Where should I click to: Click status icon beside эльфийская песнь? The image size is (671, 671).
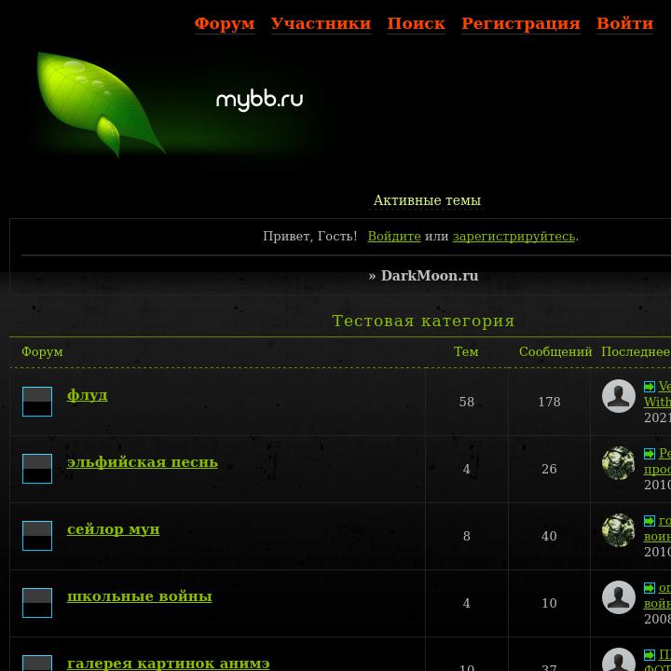pyautogui.click(x=37, y=469)
